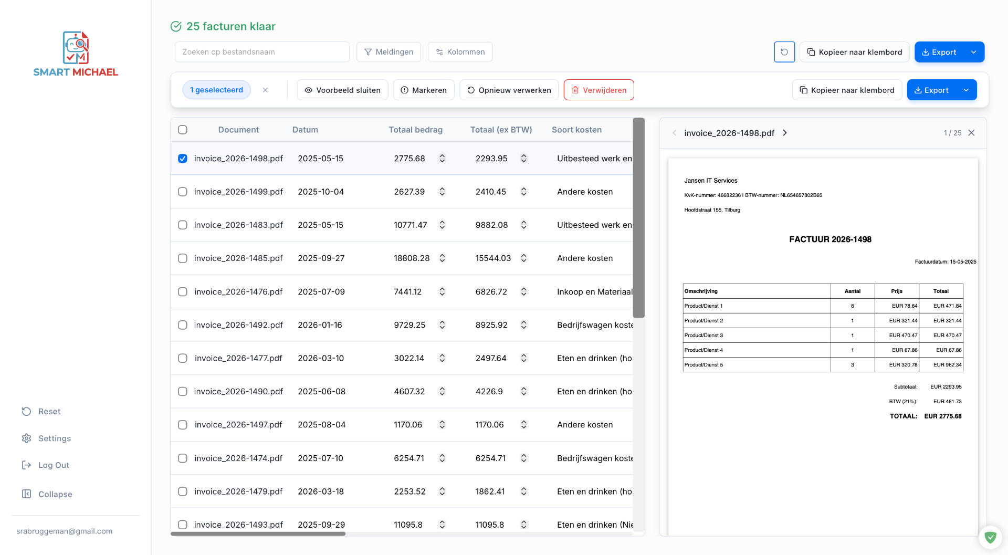This screenshot has width=1008, height=555.
Task: Click the stepper beside 2775.68
Action: [x=442, y=159]
